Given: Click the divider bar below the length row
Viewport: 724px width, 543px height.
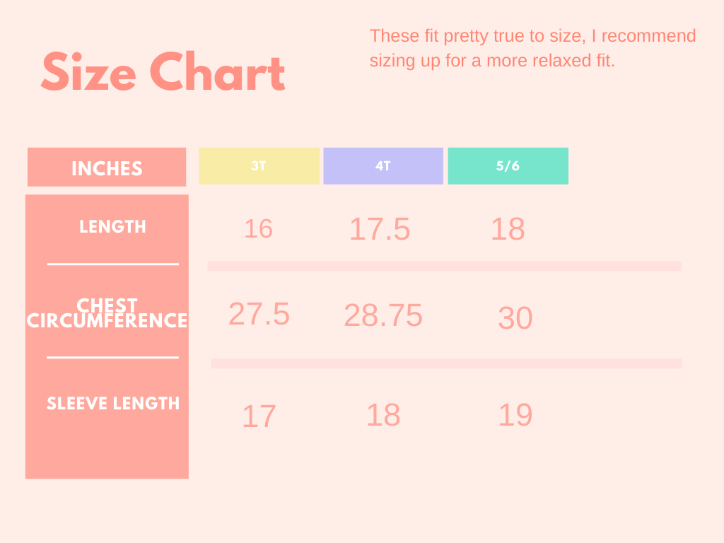Looking at the screenshot, I should [445, 266].
